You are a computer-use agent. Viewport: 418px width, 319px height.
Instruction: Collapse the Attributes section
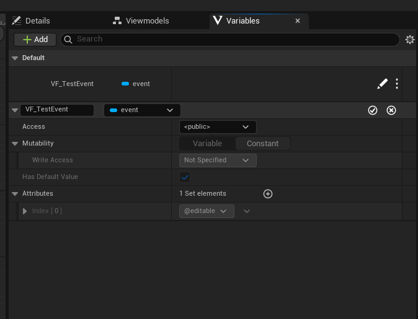click(x=15, y=194)
